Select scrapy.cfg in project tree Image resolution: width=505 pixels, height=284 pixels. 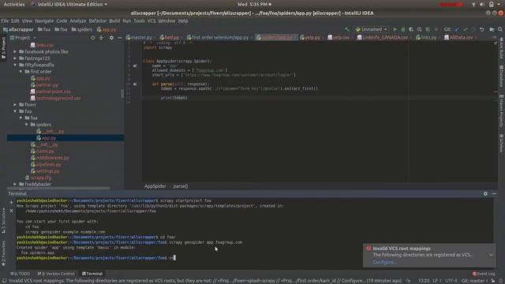pyautogui.click(x=39, y=177)
